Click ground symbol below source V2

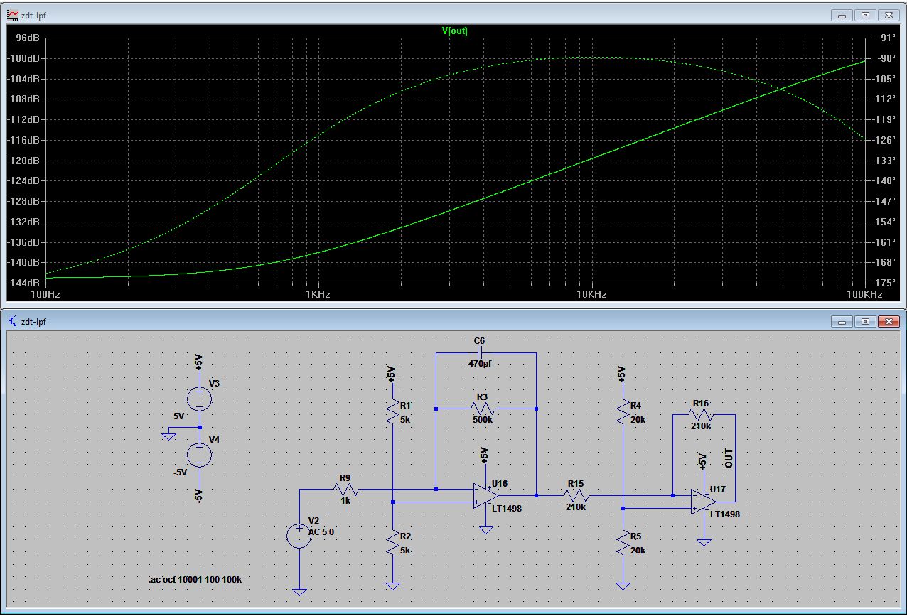[299, 591]
